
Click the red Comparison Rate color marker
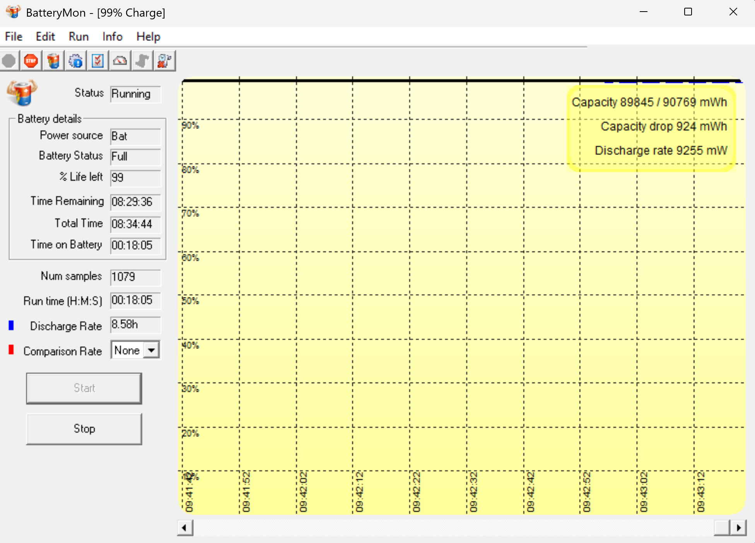[11, 350]
